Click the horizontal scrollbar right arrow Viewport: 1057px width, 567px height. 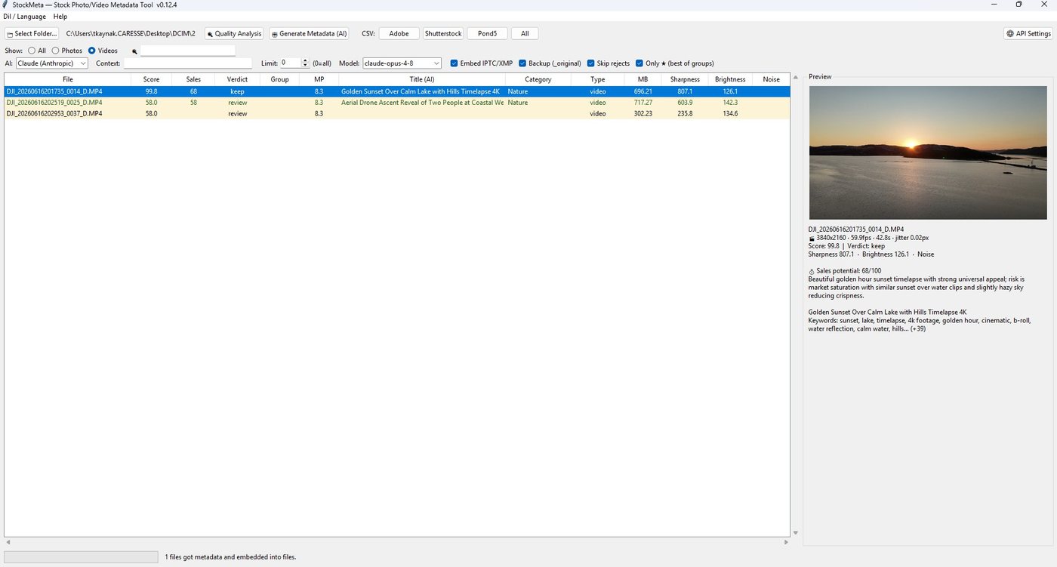pyautogui.click(x=786, y=542)
